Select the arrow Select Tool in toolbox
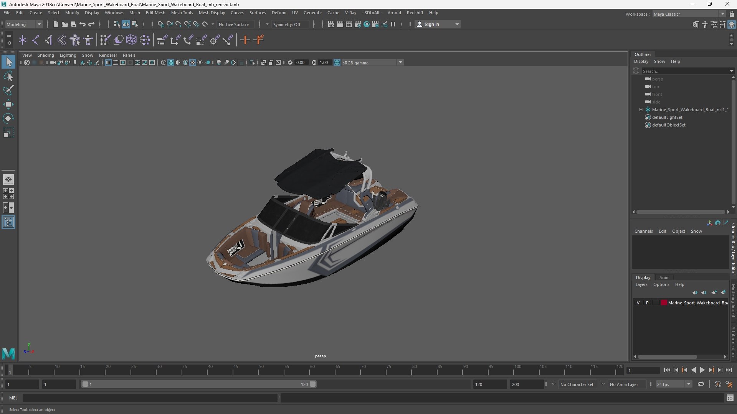Screen dimensions: 737x414 click(x=8, y=62)
